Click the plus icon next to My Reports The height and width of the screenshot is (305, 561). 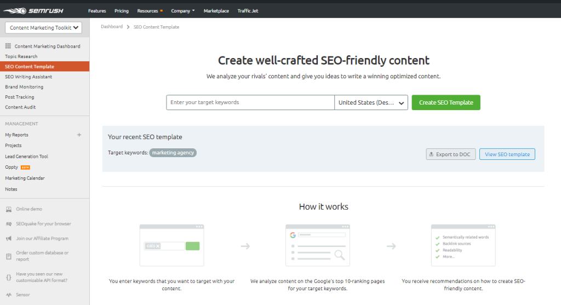point(79,135)
